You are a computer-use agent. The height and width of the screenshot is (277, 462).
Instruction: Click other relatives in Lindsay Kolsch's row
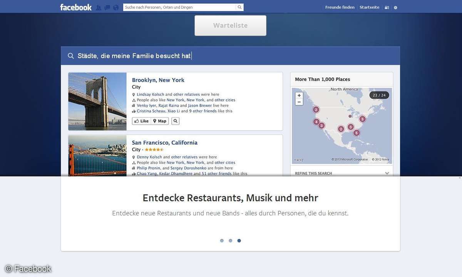[186, 94]
